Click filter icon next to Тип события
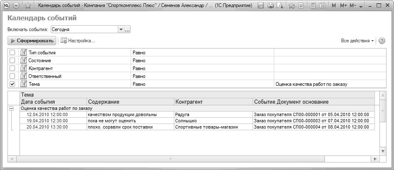The height and width of the screenshot is (170, 394). [23, 53]
